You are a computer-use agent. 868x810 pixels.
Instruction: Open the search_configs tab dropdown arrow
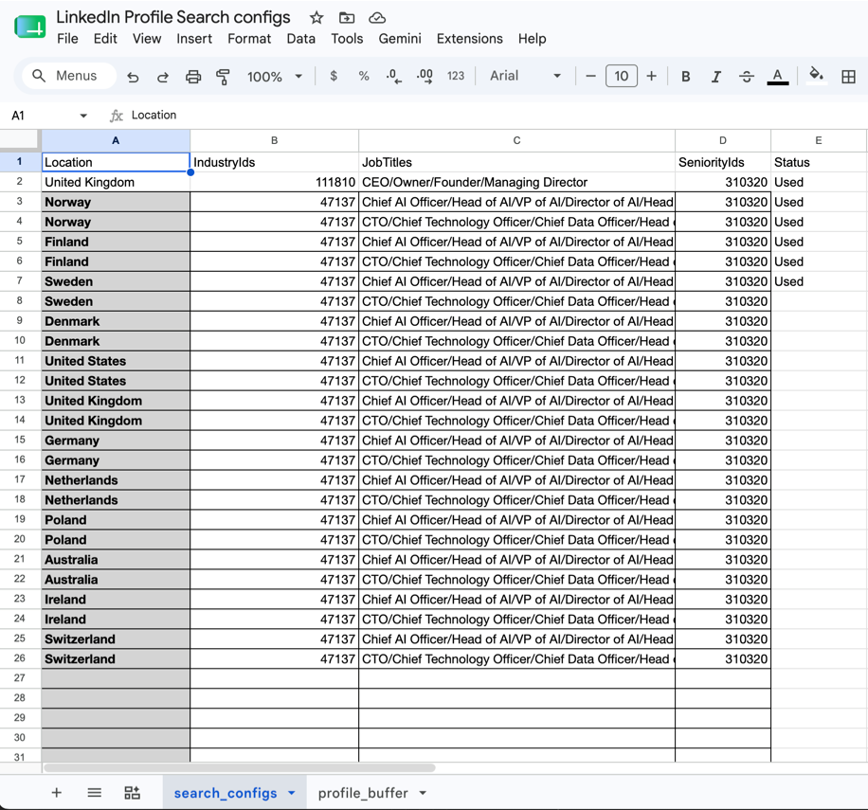tap(292, 793)
